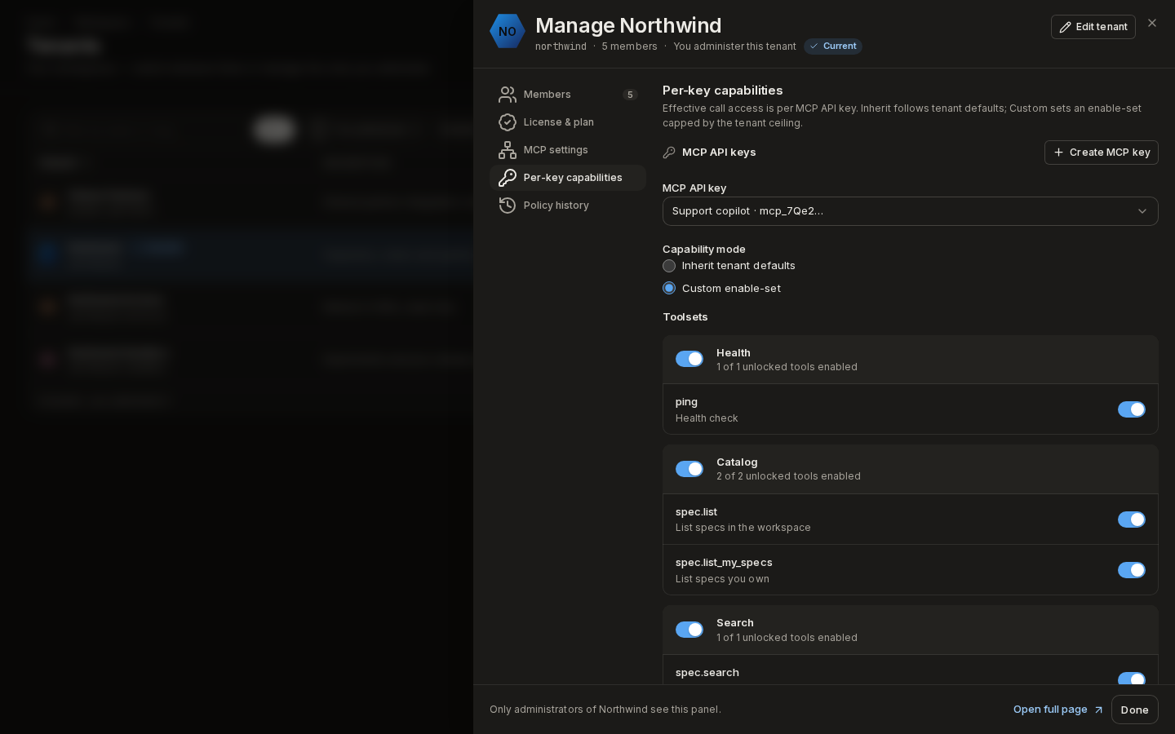
Task: Click 'You administer this tenant' text
Action: 734,46
